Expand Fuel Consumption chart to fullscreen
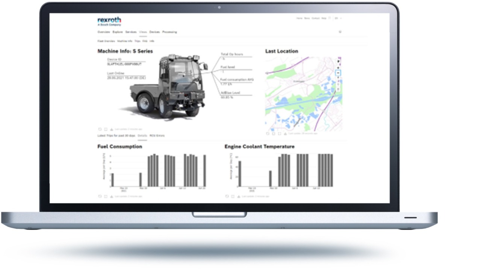This screenshot has width=481, height=270. click(x=106, y=196)
